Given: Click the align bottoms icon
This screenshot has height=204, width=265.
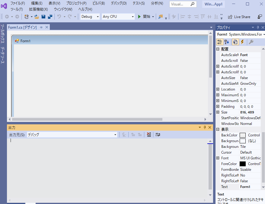Looking at the screenshot, I should click(x=216, y=17).
